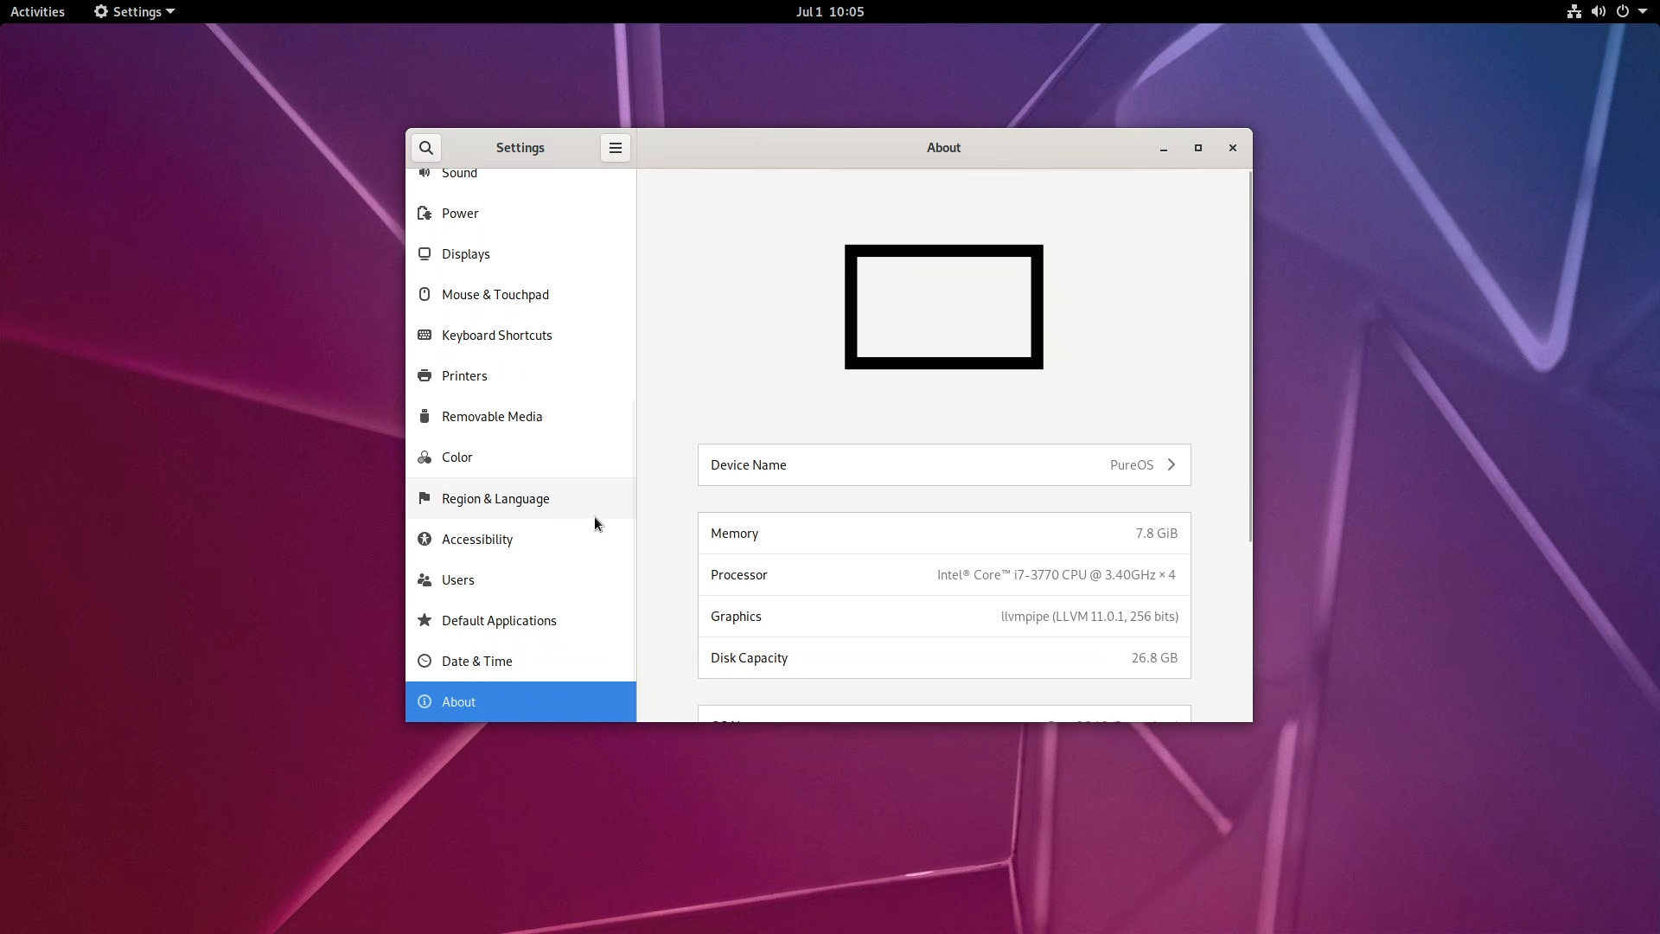The width and height of the screenshot is (1660, 934).
Task: Click the Displays monitor icon in sidebar
Action: click(425, 254)
